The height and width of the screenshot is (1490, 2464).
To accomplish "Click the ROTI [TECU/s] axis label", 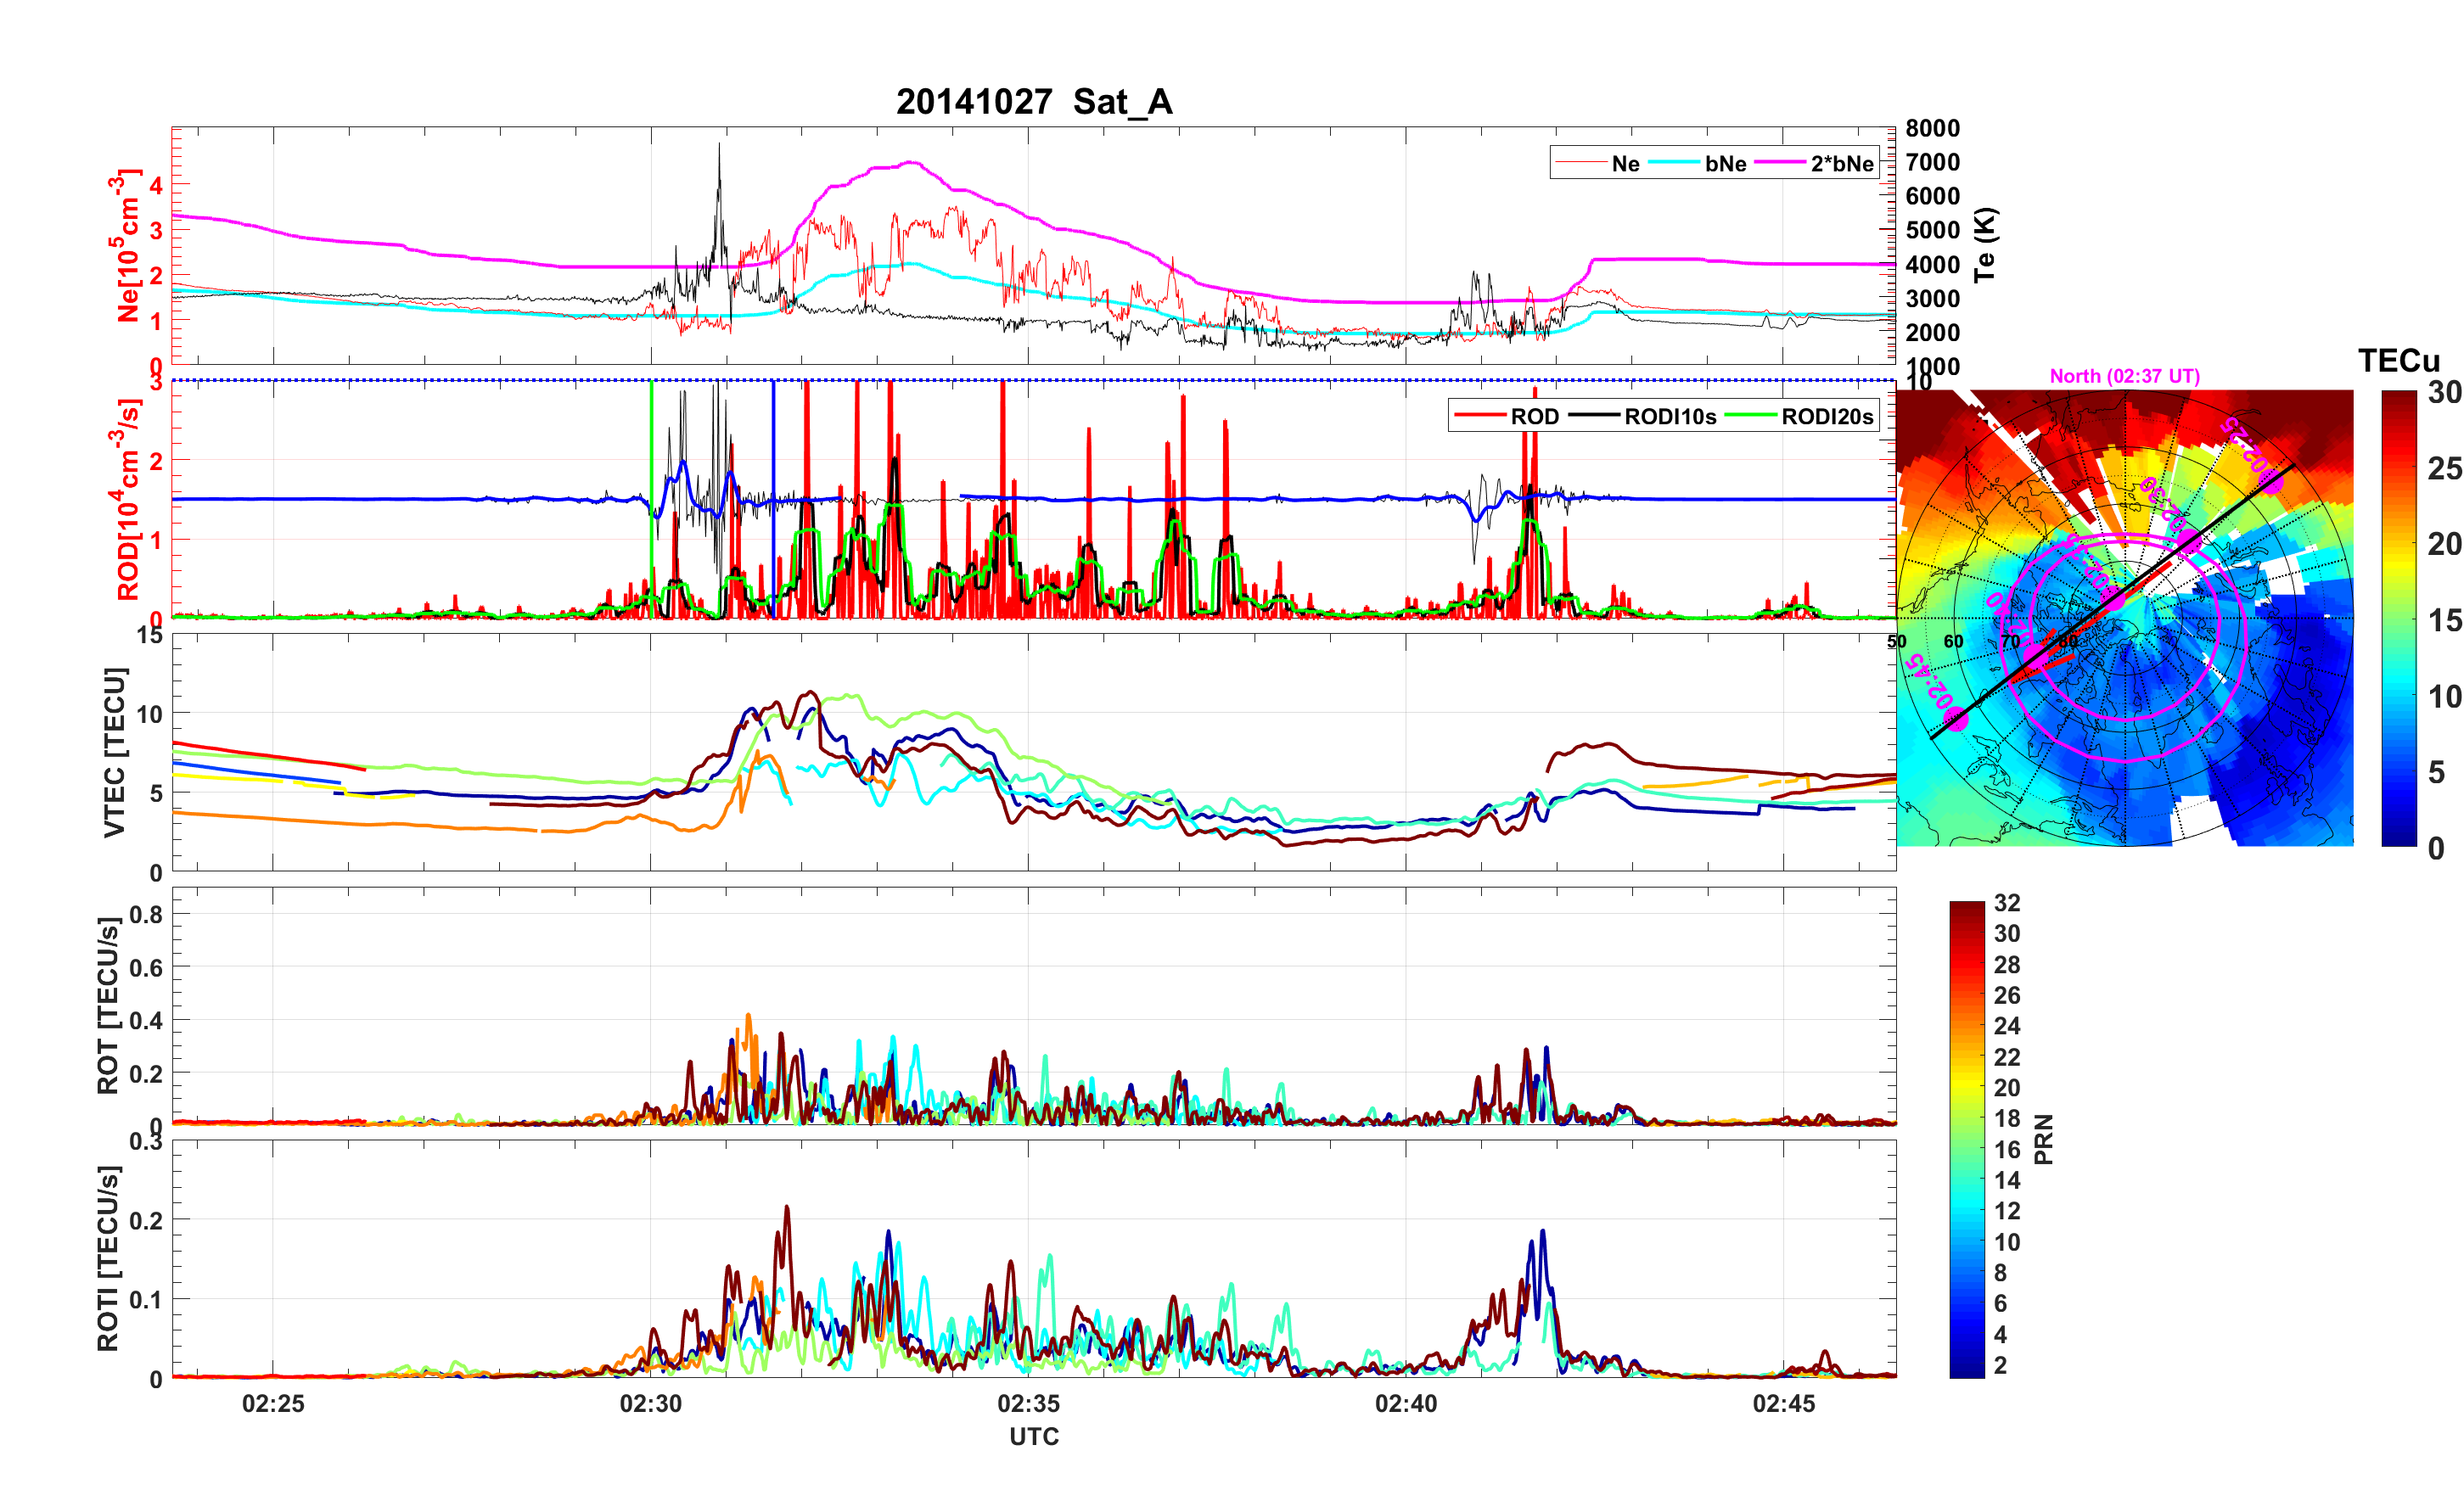I will pyautogui.click(x=108, y=1258).
